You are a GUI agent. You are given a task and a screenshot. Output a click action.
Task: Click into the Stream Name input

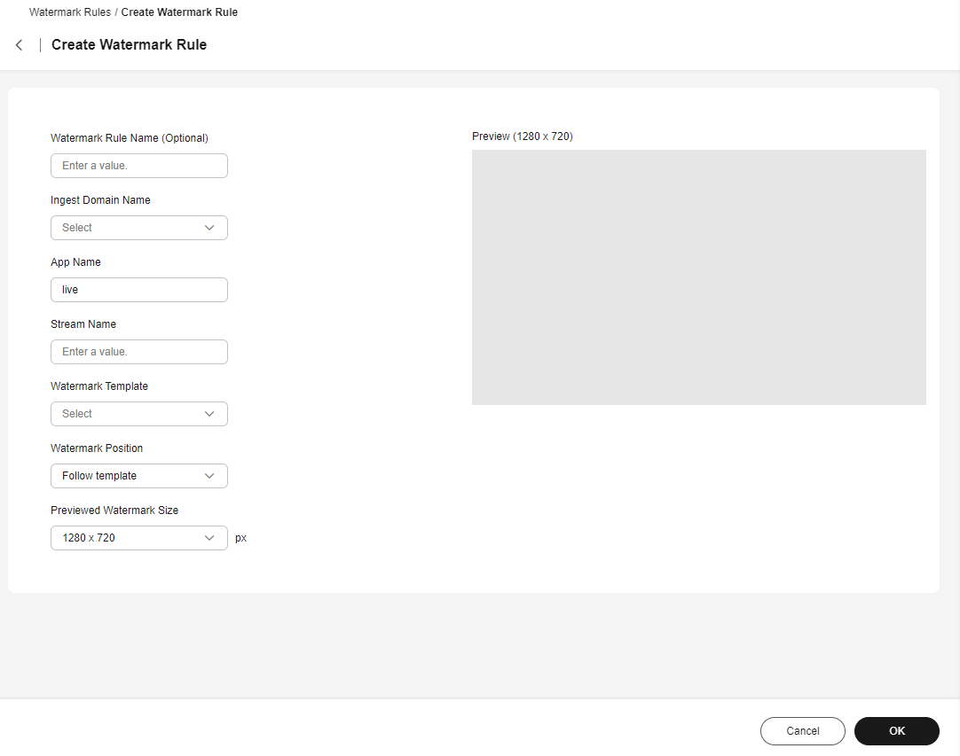tap(139, 352)
